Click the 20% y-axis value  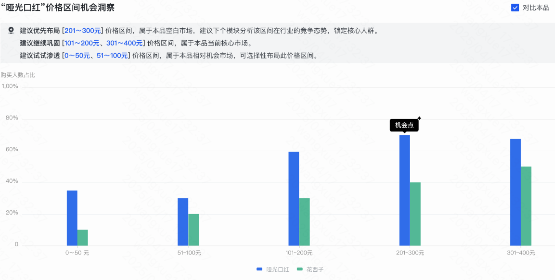pos(12,212)
